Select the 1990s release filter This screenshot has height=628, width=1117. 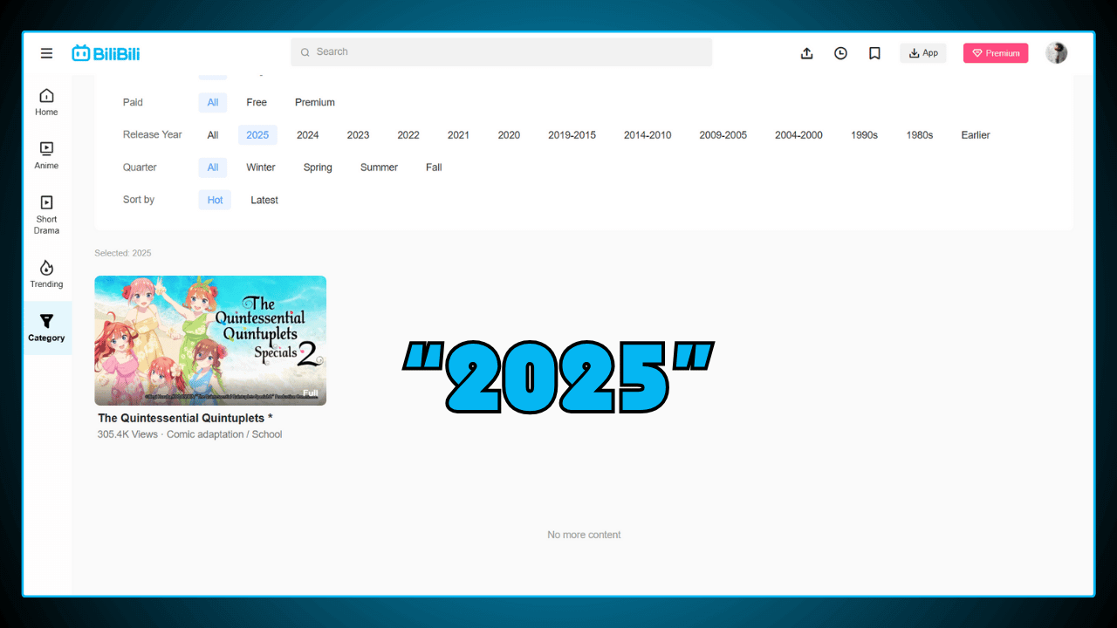pyautogui.click(x=865, y=135)
